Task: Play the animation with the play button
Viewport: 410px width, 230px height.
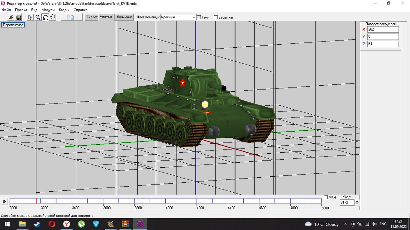Action: click(x=4, y=202)
